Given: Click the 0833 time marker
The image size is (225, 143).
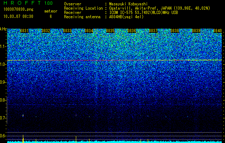Looking at the screenshot, I should (67, 31).
